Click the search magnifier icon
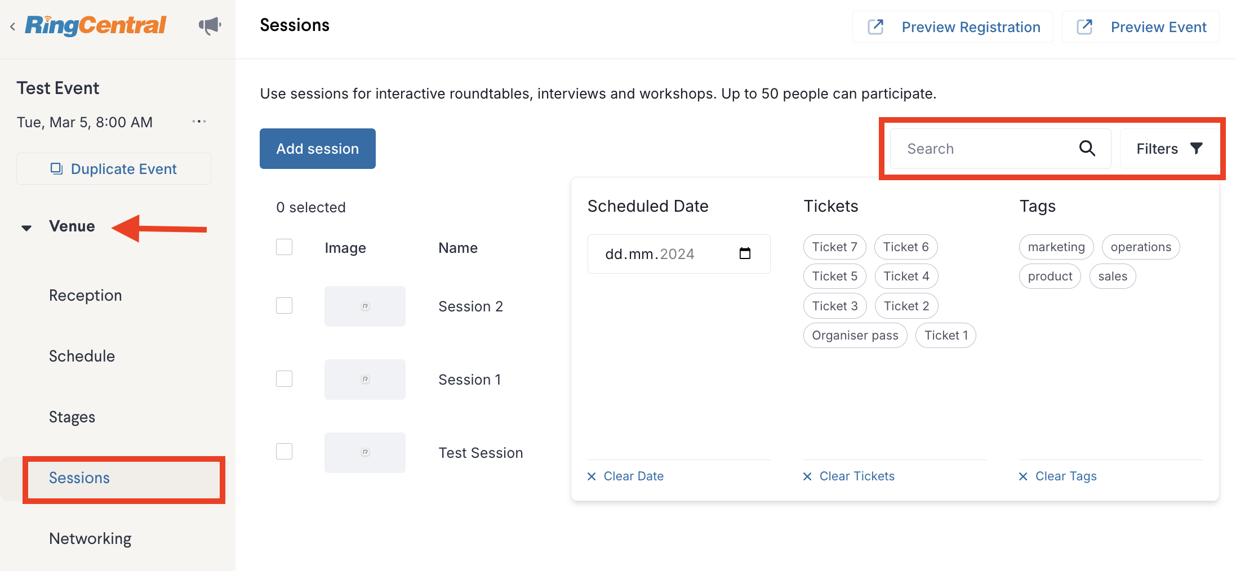The image size is (1236, 571). tap(1087, 149)
